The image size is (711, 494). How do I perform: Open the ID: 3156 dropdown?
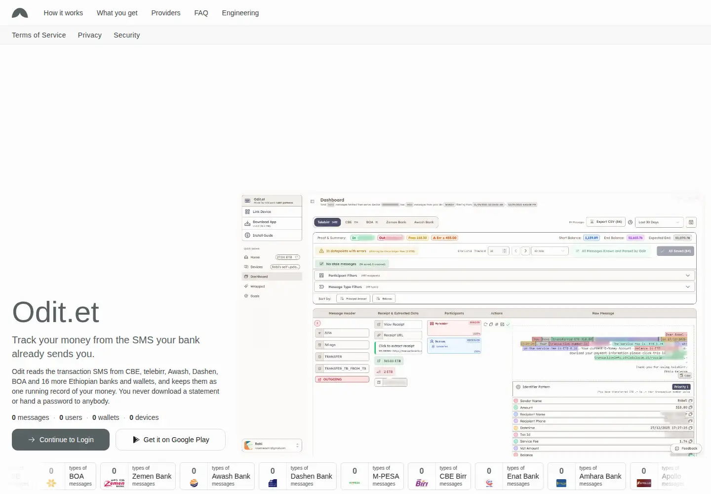click(x=550, y=251)
